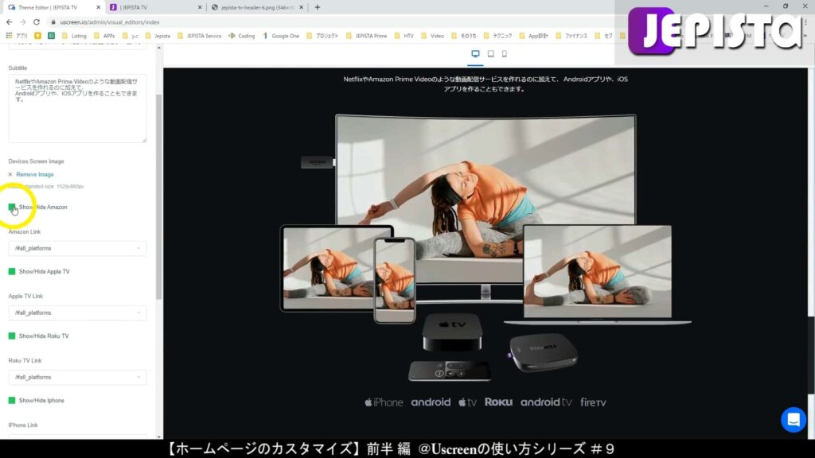Viewport: 815px width, 458px height.
Task: Switch to jepista-tv-header-6.png tab
Action: pos(257,7)
